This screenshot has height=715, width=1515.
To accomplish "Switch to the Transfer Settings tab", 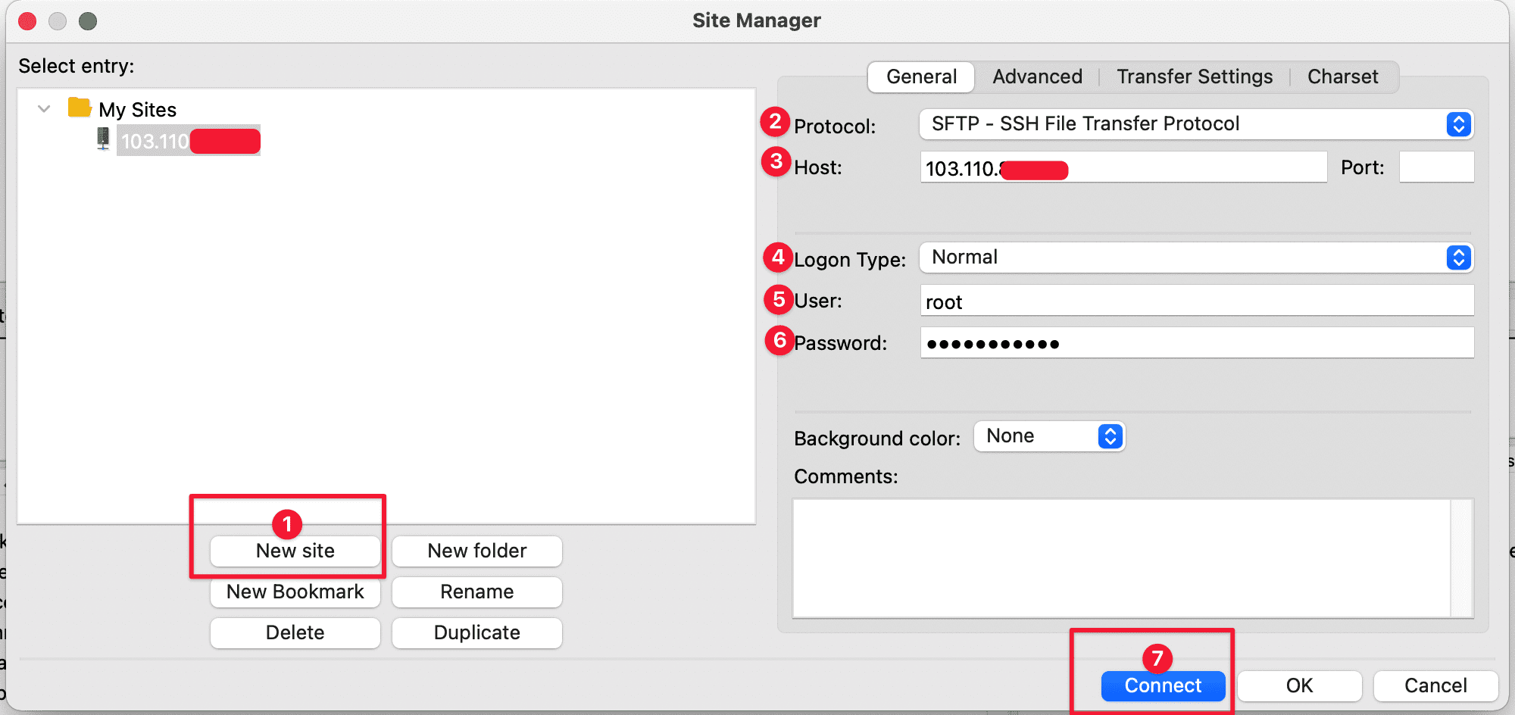I will coord(1194,76).
